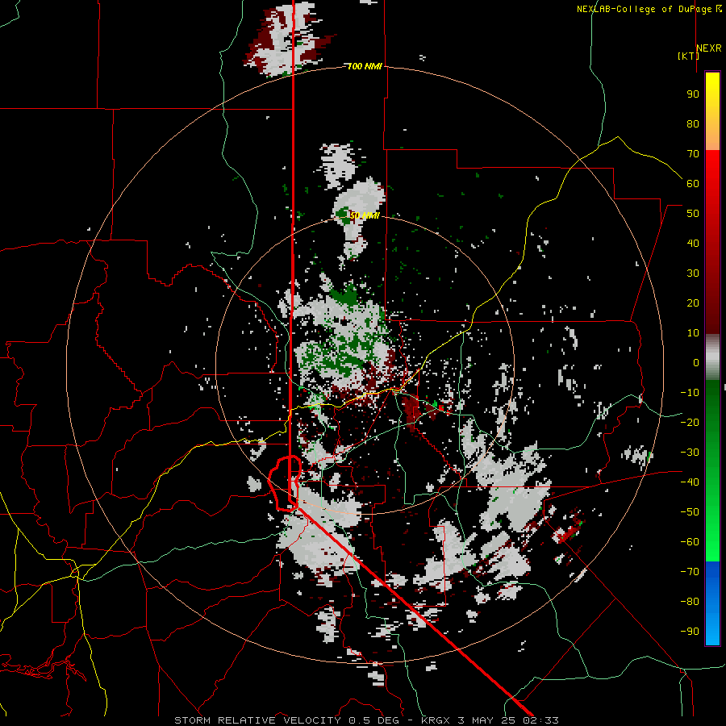Image resolution: width=726 pixels, height=726 pixels.
Task: Click the positive 20 value on velocity scale
Action: tap(693, 302)
